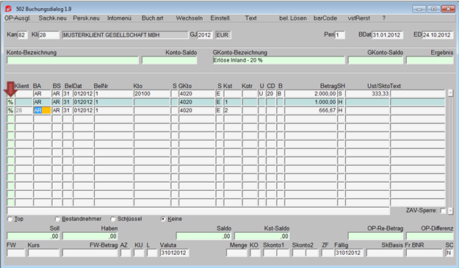Select the Schlüssel radio button
The width and height of the screenshot is (459, 268).
tap(112, 219)
